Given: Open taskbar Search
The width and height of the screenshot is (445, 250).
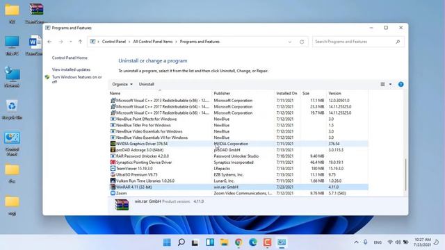Looking at the screenshot, I should (181, 242).
